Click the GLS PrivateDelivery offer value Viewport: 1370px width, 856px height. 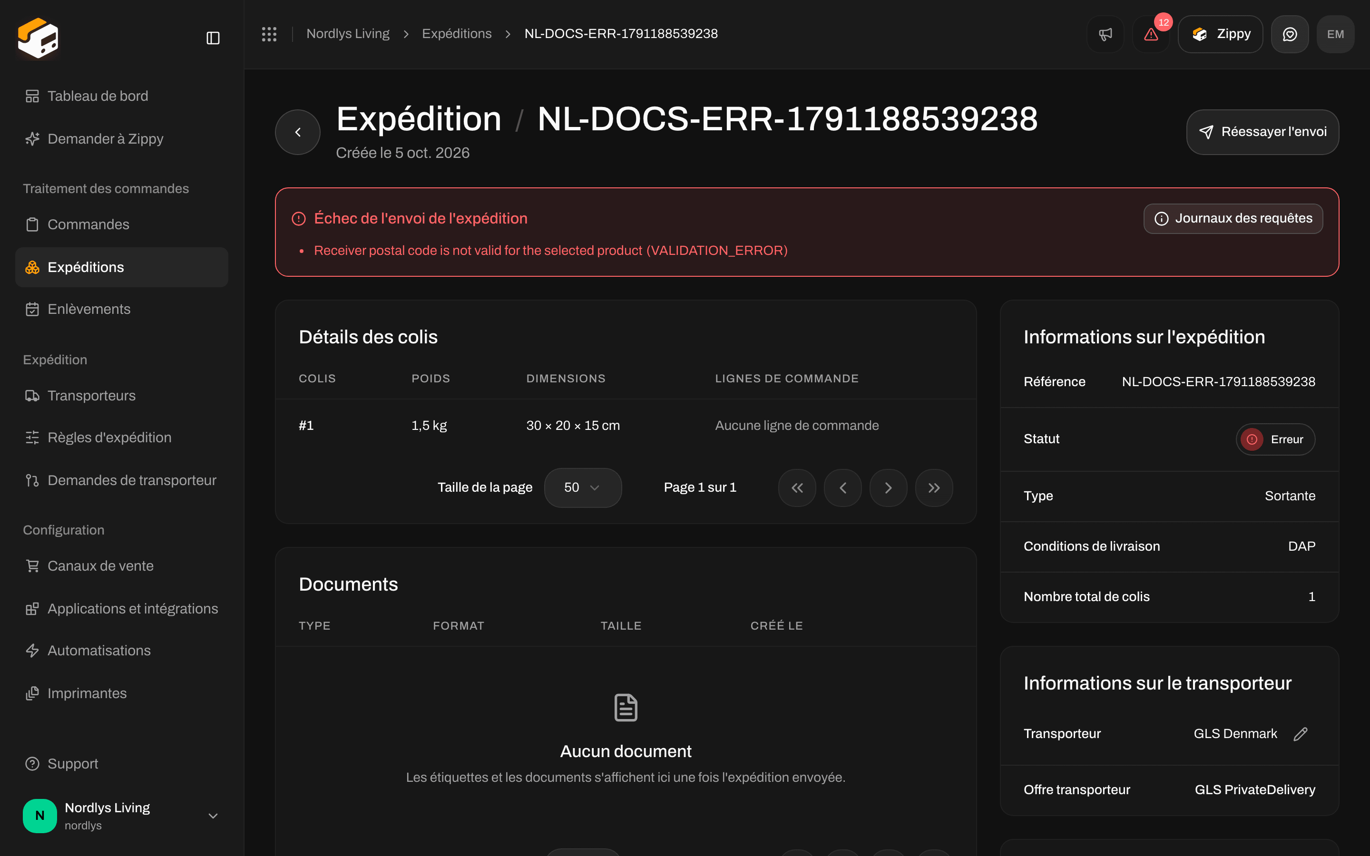tap(1254, 790)
